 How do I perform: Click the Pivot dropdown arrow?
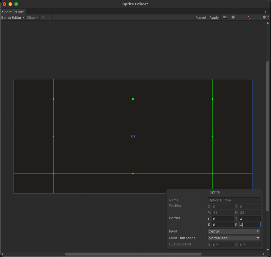[x=258, y=231]
